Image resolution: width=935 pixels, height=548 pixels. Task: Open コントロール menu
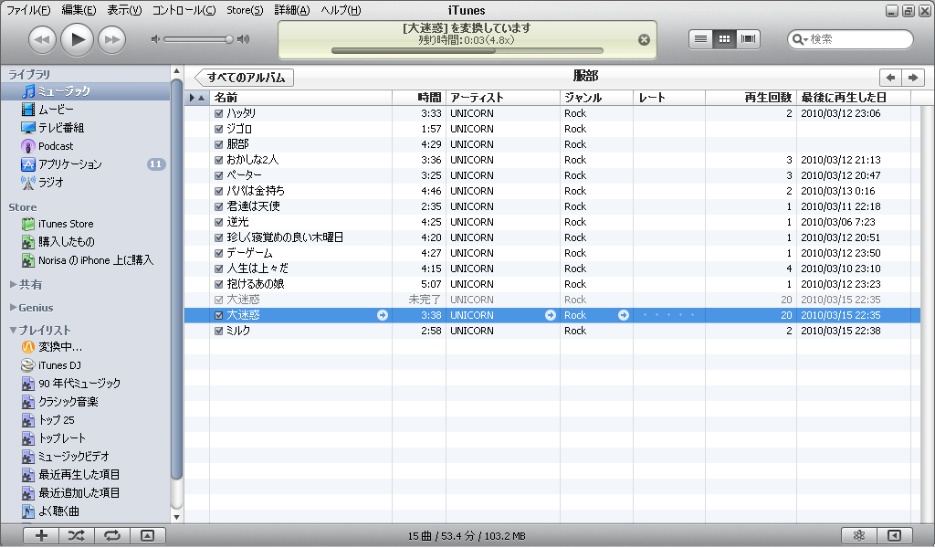[184, 10]
